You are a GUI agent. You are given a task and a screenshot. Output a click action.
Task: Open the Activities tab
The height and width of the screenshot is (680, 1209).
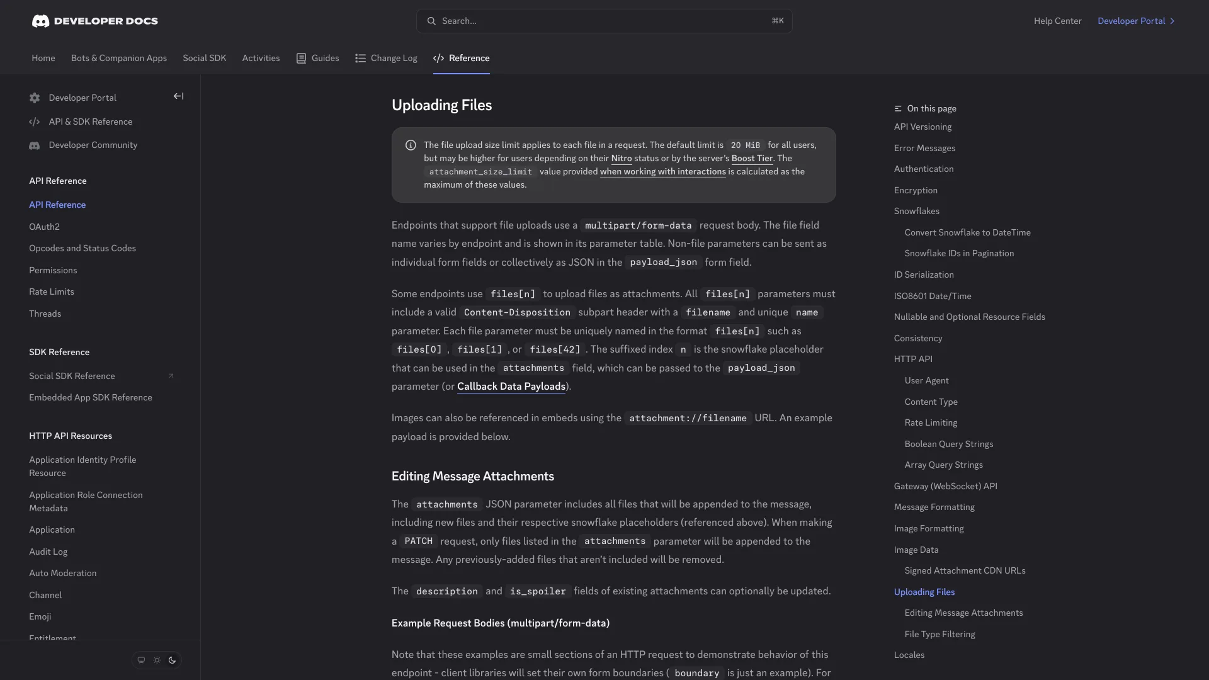coord(261,58)
